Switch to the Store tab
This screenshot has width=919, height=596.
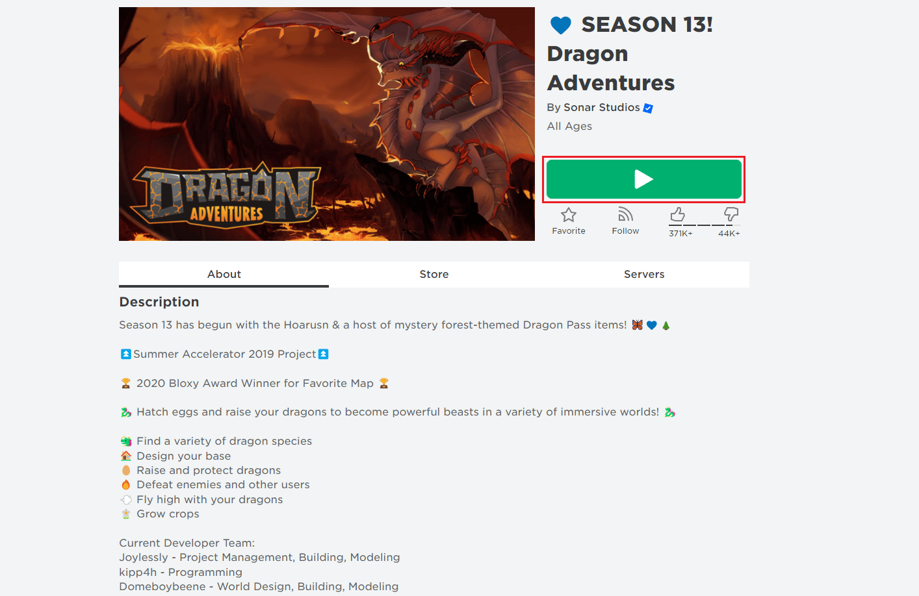click(x=434, y=274)
